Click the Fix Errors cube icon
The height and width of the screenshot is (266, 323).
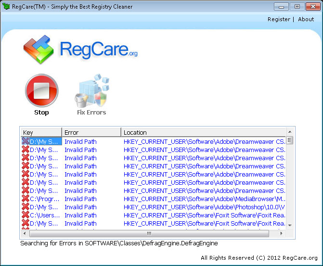tap(92, 90)
